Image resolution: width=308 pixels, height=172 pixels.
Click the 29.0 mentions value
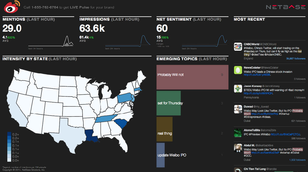pos(12,28)
